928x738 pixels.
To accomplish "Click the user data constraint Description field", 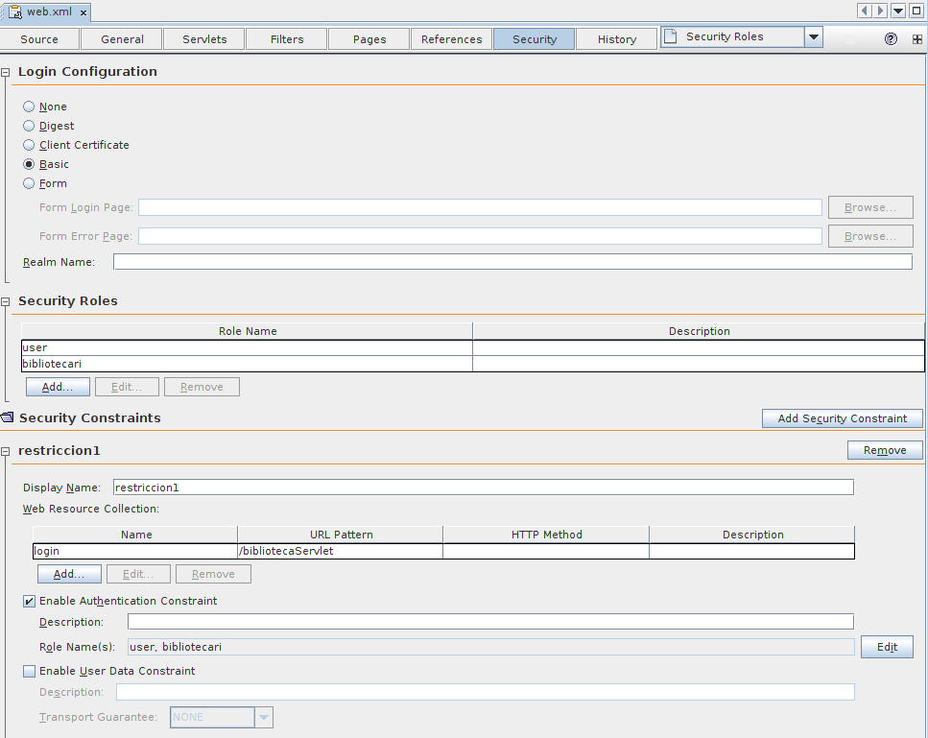I will pos(486,692).
